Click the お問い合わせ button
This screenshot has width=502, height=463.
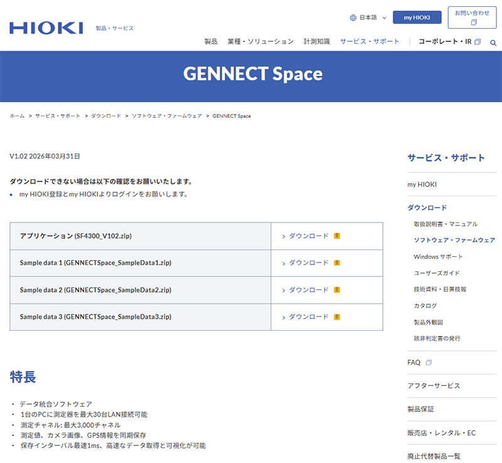point(472,18)
